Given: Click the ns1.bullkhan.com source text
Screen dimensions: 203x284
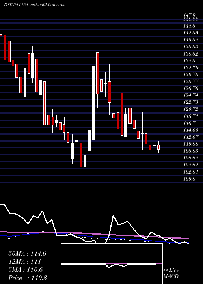Looking at the screenshot, I should pyautogui.click(x=48, y=5).
